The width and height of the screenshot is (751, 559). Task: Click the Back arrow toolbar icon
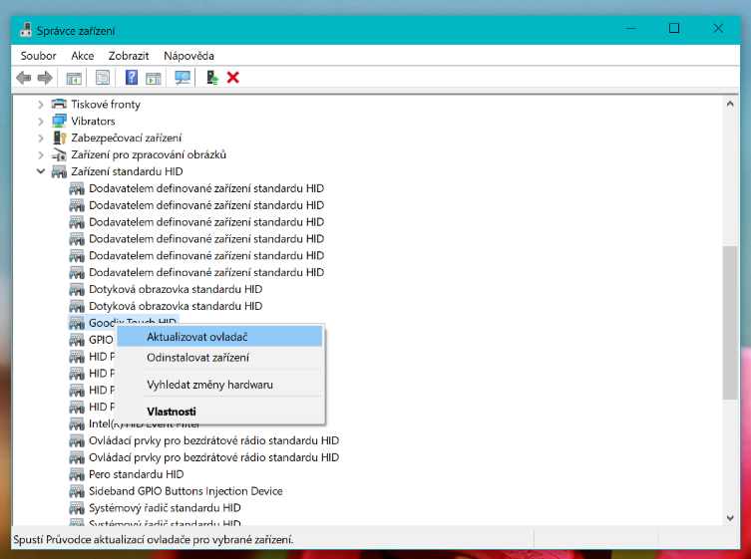pos(24,78)
